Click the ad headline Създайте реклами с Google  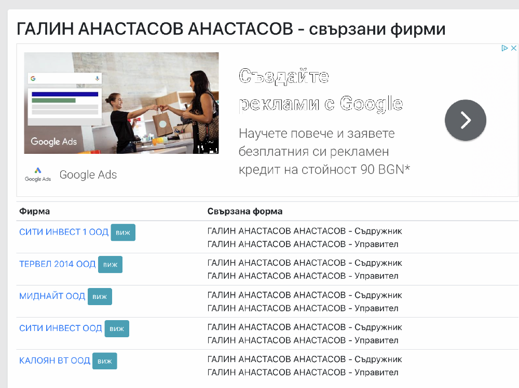320,90
